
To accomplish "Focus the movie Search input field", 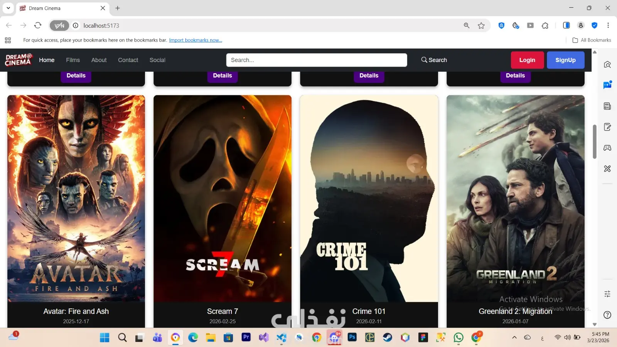I will [x=317, y=60].
